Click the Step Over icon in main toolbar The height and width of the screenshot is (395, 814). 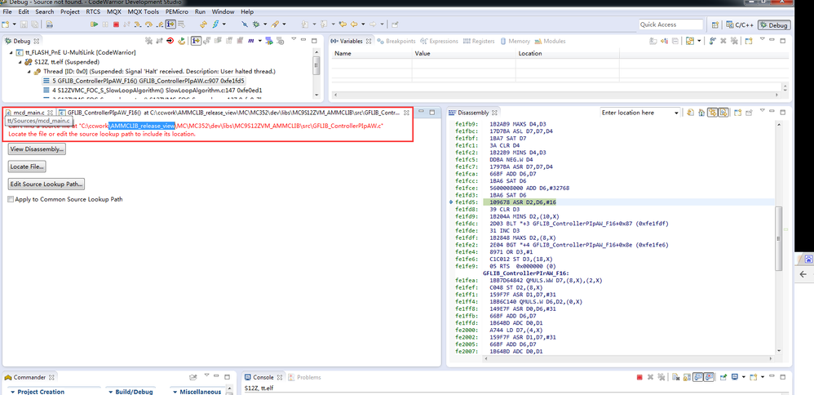tap(148, 24)
